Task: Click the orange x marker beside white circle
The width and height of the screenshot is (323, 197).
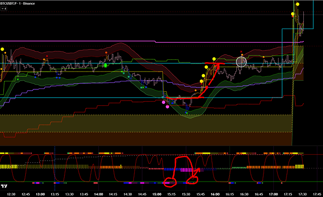Action: coord(242,52)
